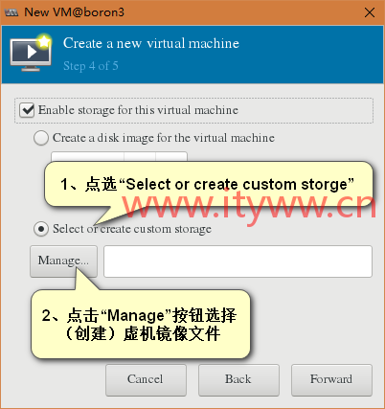Click the Create a disk image label text
385x409 pixels.
point(164,138)
